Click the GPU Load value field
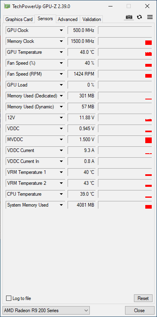 (x=82, y=85)
